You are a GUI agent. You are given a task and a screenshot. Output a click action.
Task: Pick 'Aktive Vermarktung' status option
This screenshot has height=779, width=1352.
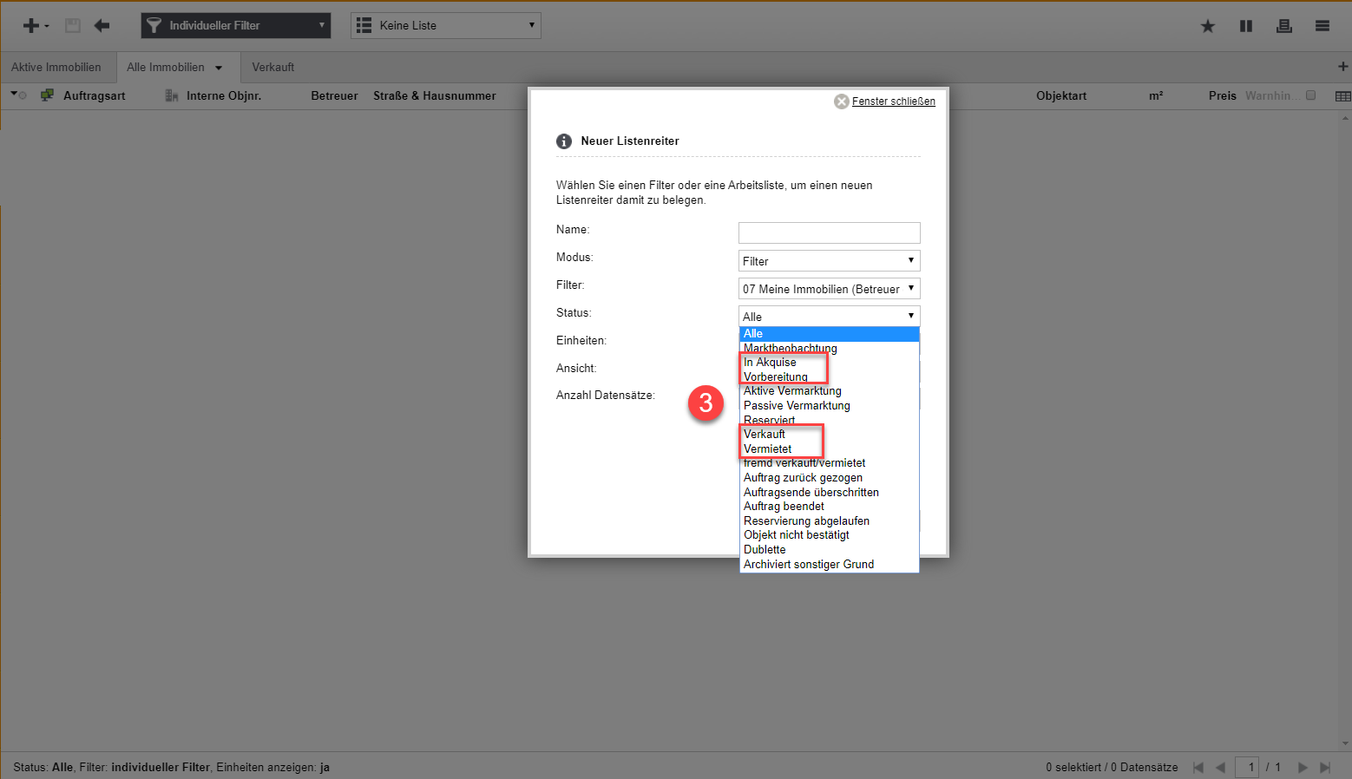click(792, 391)
